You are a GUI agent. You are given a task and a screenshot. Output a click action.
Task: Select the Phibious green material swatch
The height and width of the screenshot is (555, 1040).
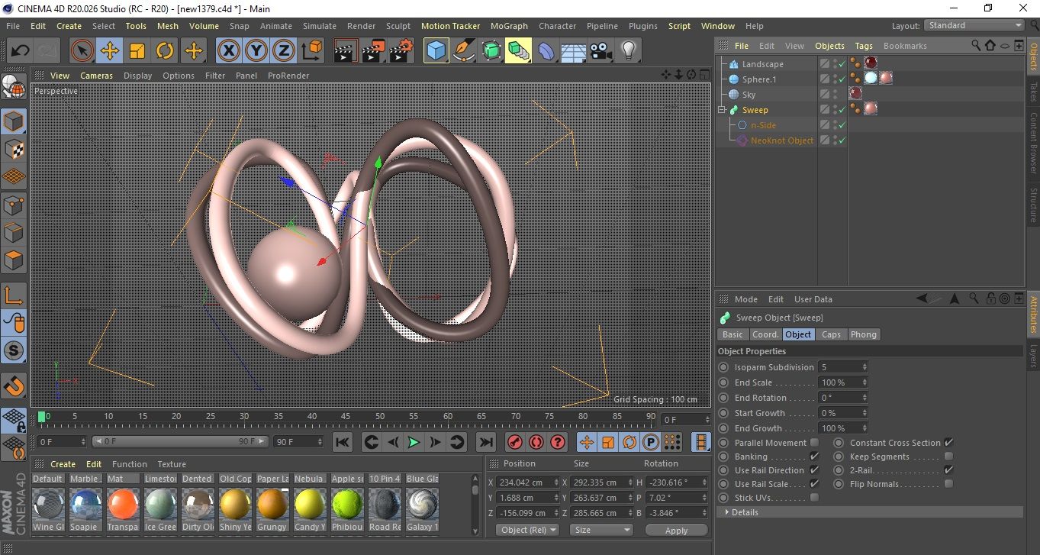(347, 505)
